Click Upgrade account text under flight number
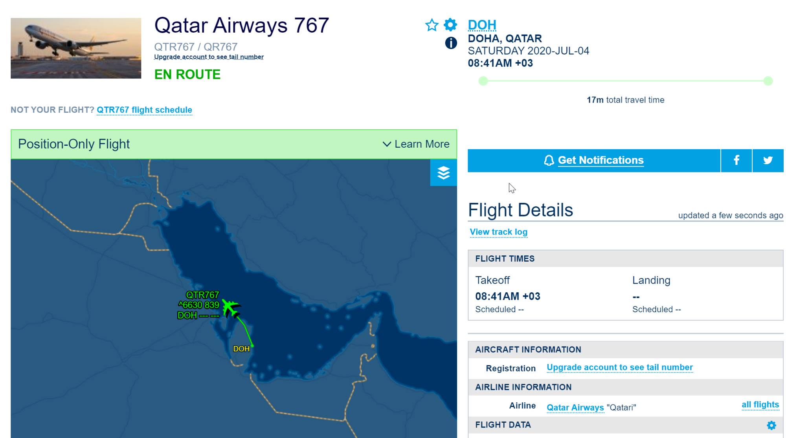This screenshot has height=438, width=786. coord(209,57)
